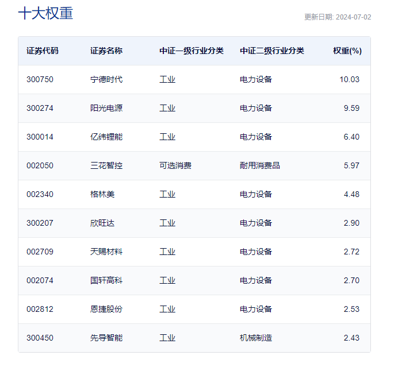Click the 证券代码 column header
Viewport: 402px width, 367px height.
[43, 51]
